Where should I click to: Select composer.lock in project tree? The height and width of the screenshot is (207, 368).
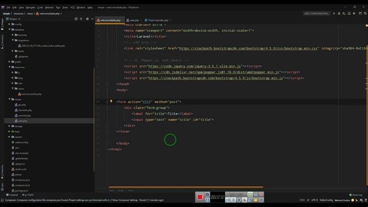pyautogui.click(x=21, y=185)
